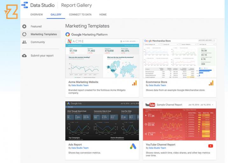Open the Ecommerce Store report preview
Screen dimensions: 228x163
[179, 58]
